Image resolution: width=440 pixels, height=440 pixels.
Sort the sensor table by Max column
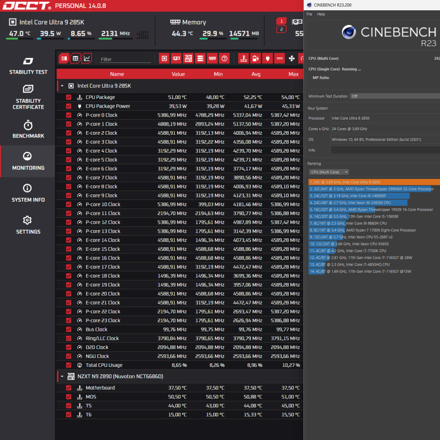293,74
